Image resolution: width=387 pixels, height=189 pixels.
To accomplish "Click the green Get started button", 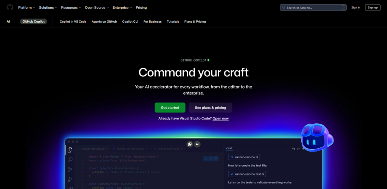I will (x=170, y=108).
